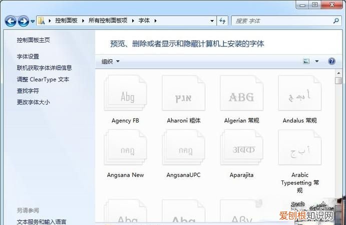This screenshot has width=346, height=225.
Task: Select 字体 in the address breadcrumb
Action: (x=144, y=20)
